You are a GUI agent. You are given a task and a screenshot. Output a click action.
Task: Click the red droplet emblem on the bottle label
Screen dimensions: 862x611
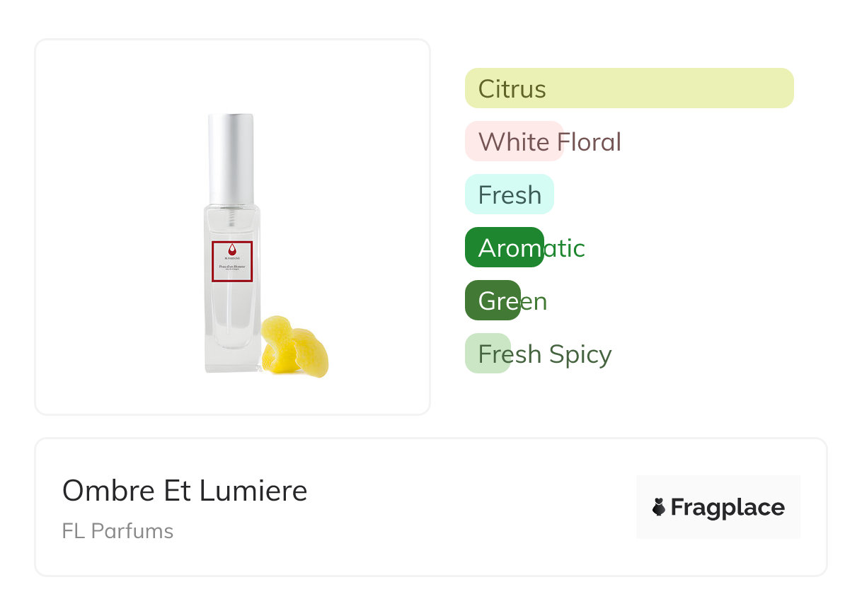pyautogui.click(x=232, y=249)
